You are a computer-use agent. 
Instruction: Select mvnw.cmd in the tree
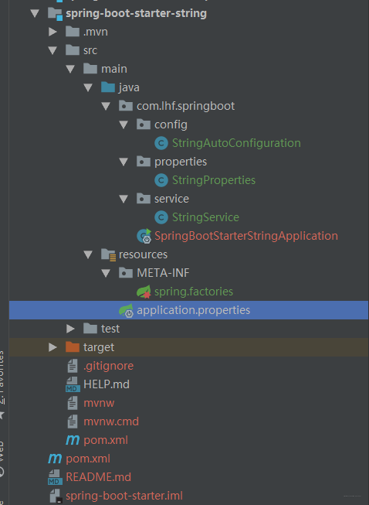(111, 421)
